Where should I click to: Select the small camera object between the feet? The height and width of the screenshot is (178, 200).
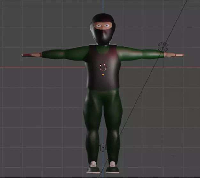tap(103, 147)
